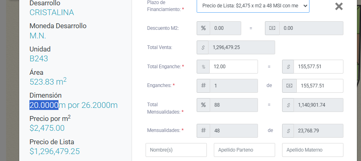
Task: Click the dollar icon next to 155,577.51 enganche total
Action: click(288, 67)
